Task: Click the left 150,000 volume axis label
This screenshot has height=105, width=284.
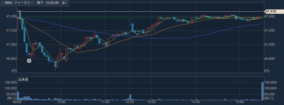Action: click(11, 82)
